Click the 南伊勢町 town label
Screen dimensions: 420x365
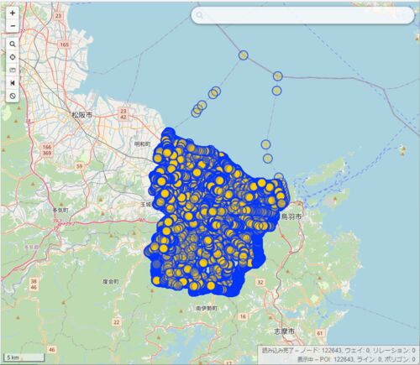pyautogui.click(x=207, y=308)
